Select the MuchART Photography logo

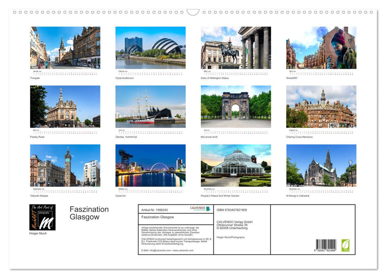[x=43, y=218]
